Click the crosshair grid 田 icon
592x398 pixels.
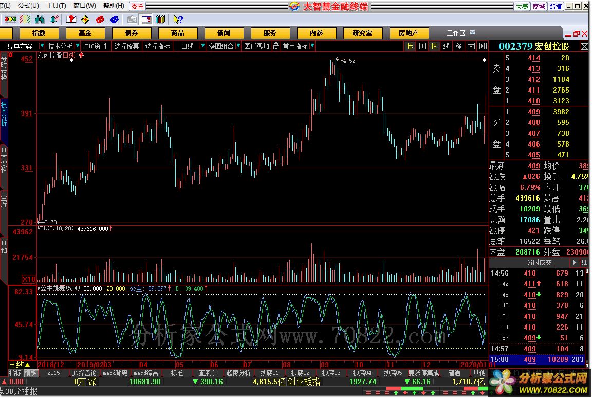(x=422, y=46)
